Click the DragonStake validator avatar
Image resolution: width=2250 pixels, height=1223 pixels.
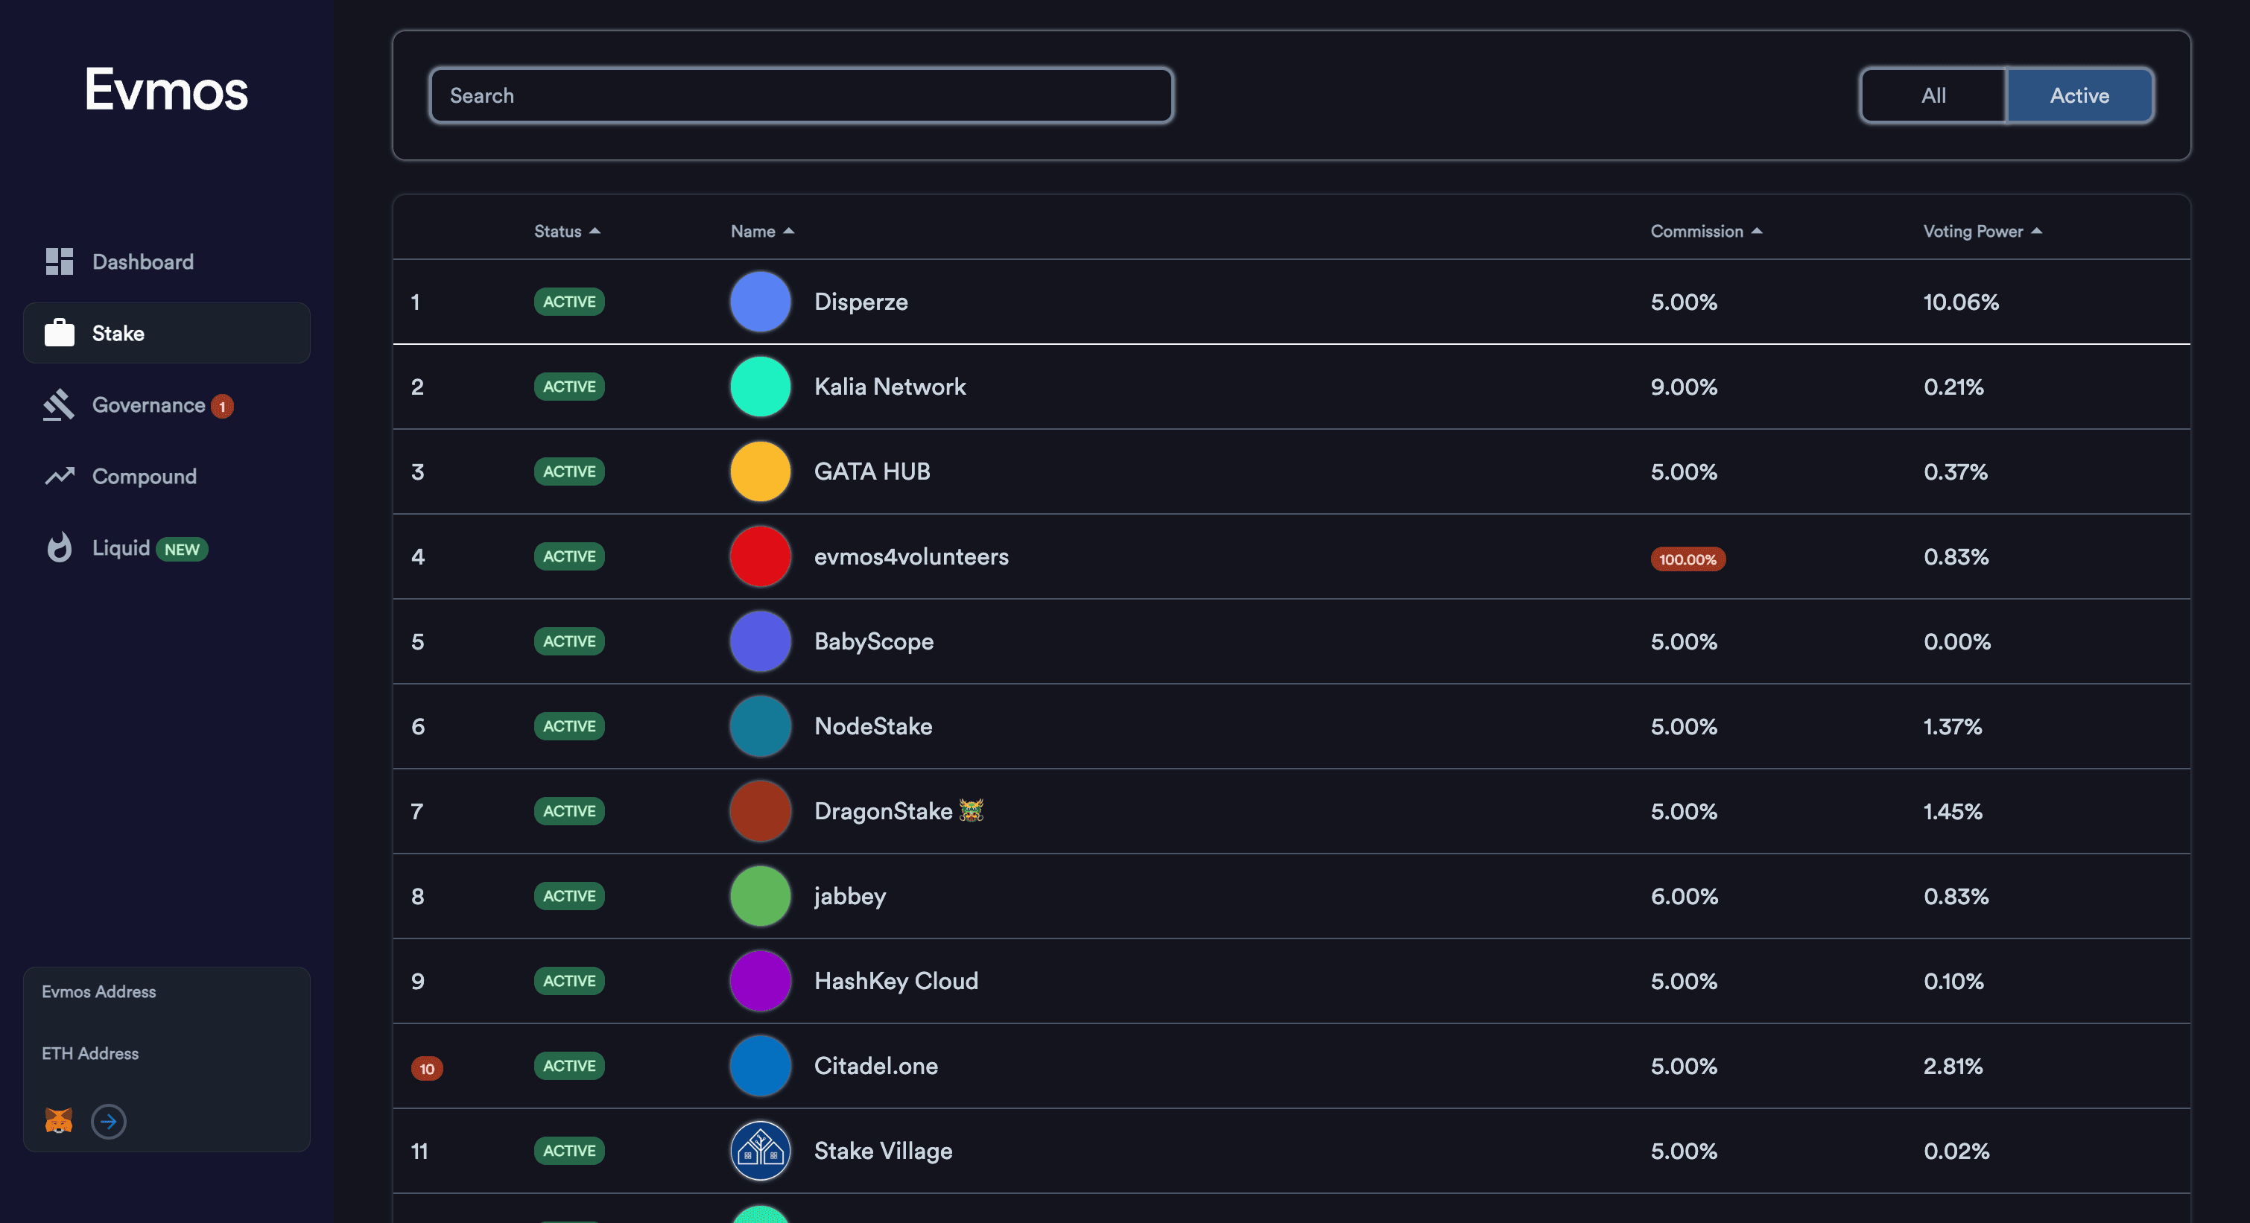click(x=760, y=811)
